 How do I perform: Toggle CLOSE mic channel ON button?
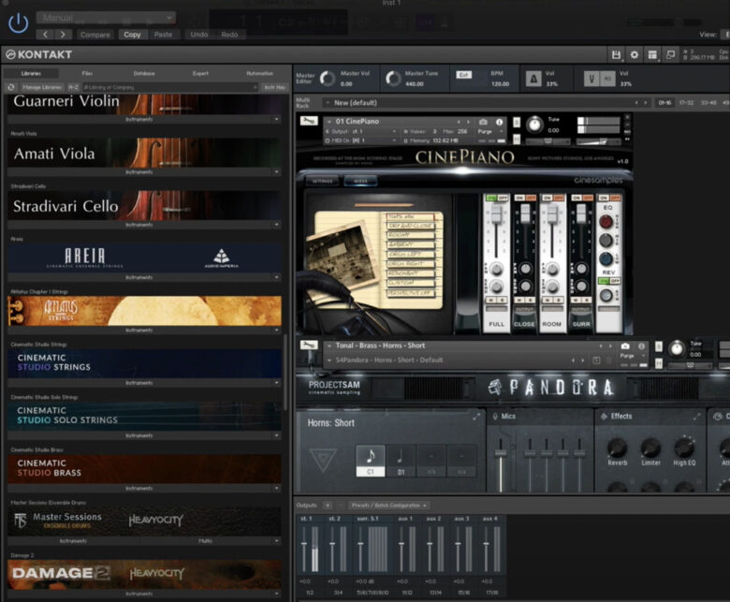pyautogui.click(x=519, y=198)
